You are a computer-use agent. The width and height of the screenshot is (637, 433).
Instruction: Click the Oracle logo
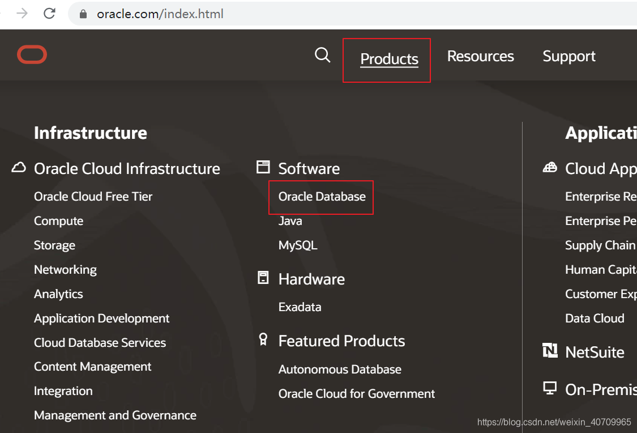click(x=32, y=54)
